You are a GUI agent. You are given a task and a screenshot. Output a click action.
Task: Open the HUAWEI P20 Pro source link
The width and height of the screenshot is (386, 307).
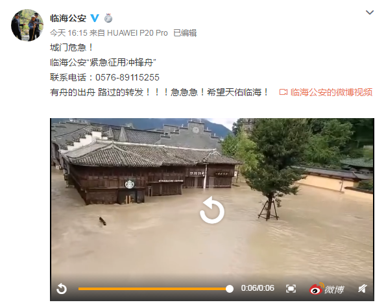[x=138, y=32]
